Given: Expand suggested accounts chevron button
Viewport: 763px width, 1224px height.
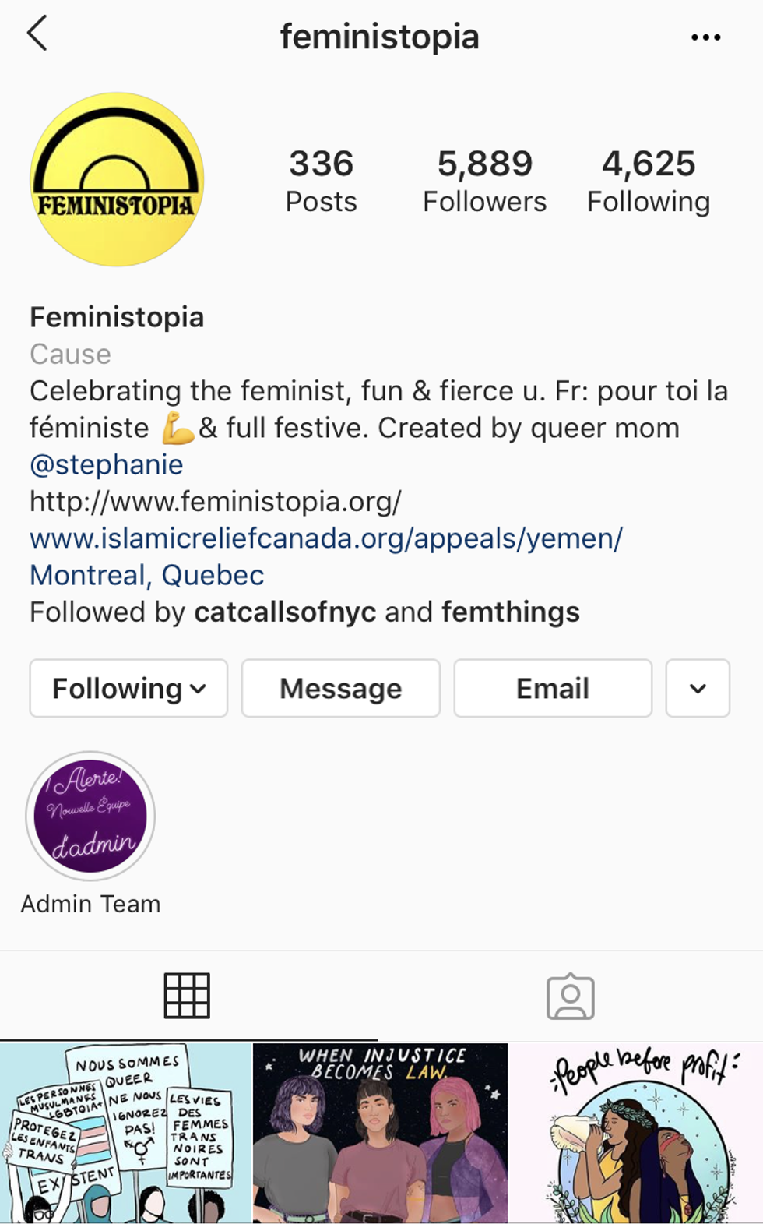Looking at the screenshot, I should pyautogui.click(x=698, y=689).
